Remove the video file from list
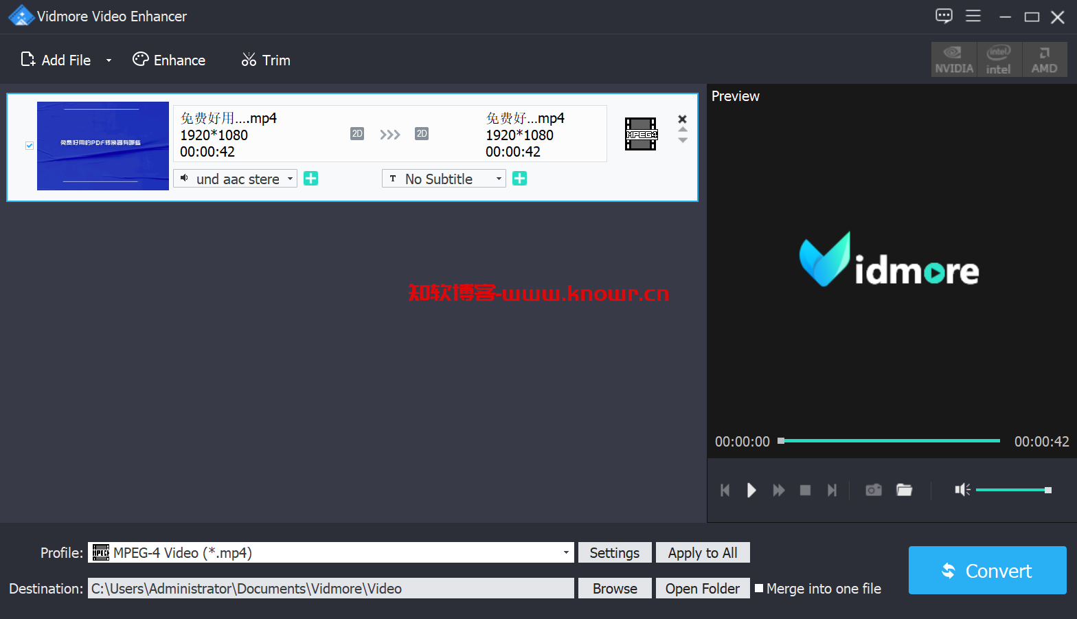Image resolution: width=1077 pixels, height=619 pixels. pos(682,119)
